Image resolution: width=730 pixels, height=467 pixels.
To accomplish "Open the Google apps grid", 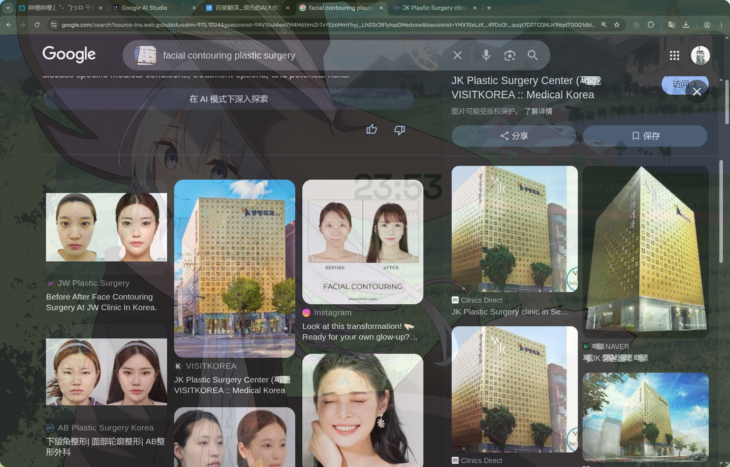I will tap(674, 55).
